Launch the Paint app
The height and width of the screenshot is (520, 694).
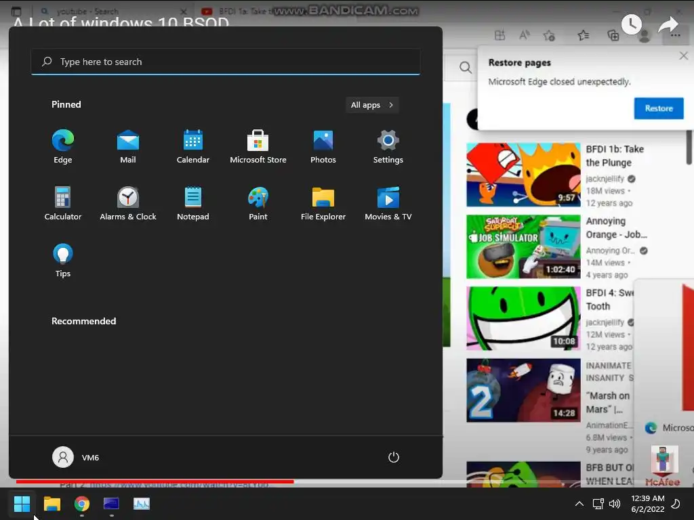coord(258,203)
